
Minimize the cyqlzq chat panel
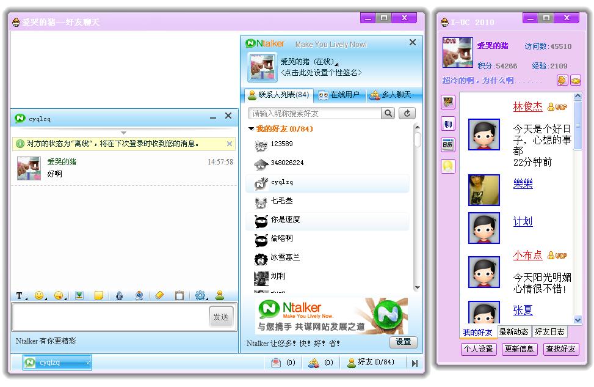click(213, 117)
